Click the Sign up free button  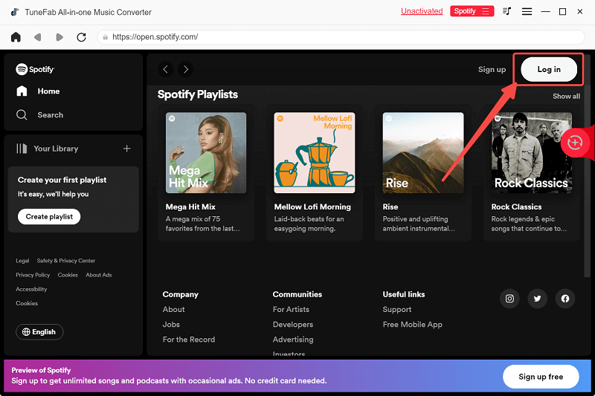(540, 377)
